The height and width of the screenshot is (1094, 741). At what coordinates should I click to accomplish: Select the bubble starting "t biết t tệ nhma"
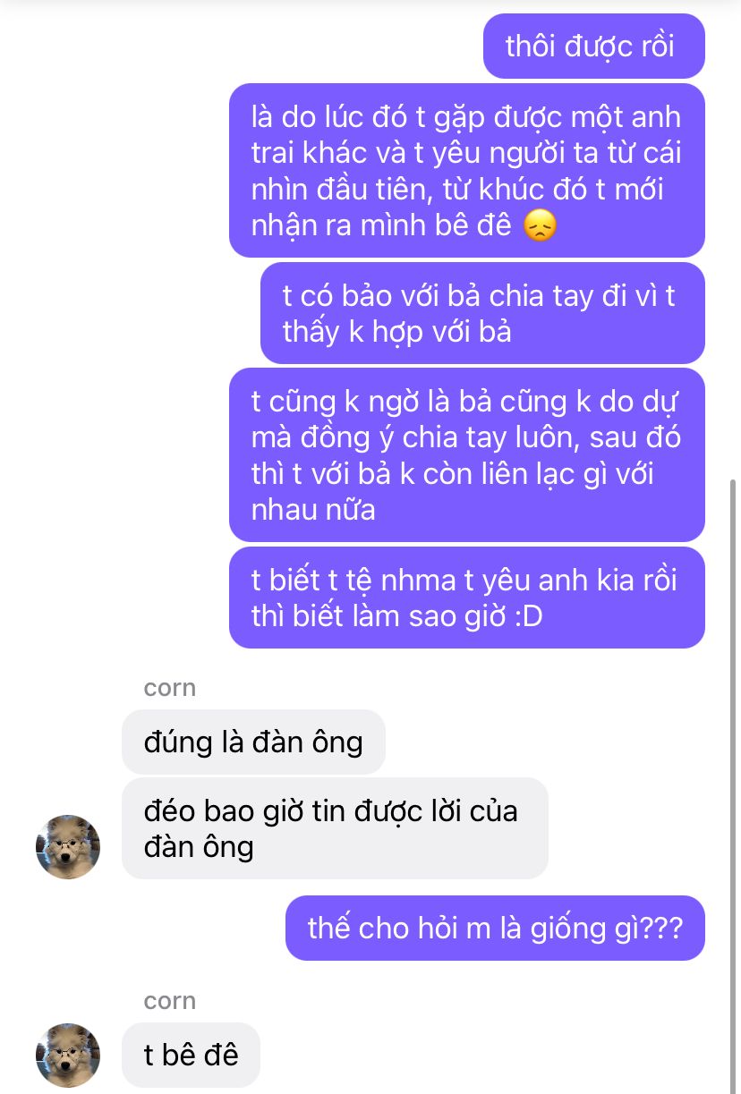tap(467, 598)
